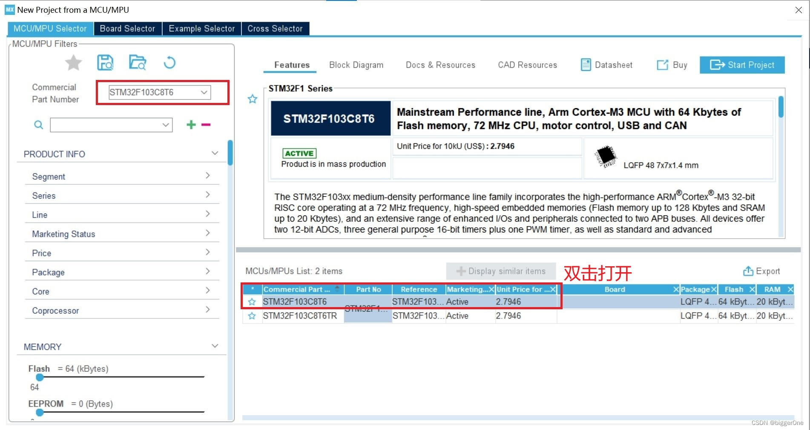The height and width of the screenshot is (430, 810).
Task: Expand the Coprocessor filter
Action: (x=207, y=309)
